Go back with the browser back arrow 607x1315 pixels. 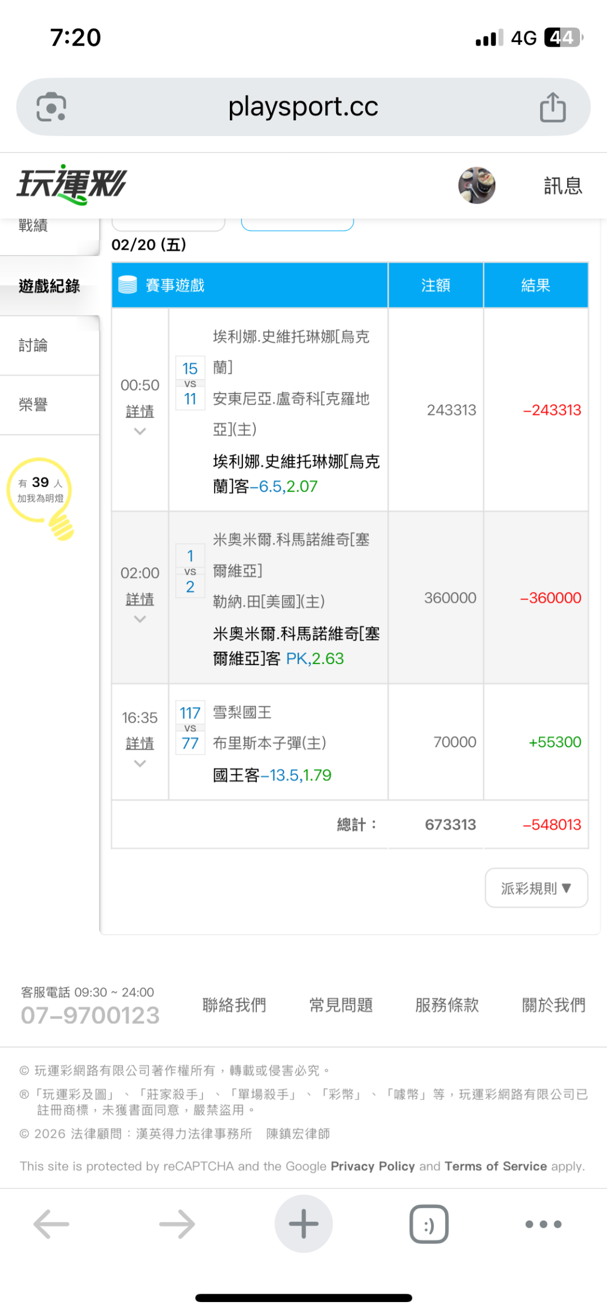[51, 1224]
